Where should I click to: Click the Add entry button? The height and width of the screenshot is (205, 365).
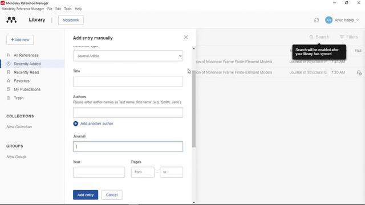pos(86,195)
